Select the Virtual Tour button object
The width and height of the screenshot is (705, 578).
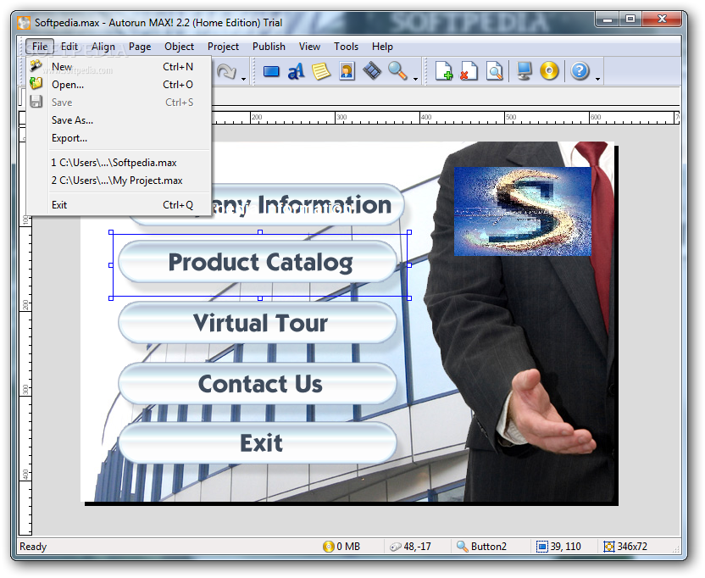[258, 323]
